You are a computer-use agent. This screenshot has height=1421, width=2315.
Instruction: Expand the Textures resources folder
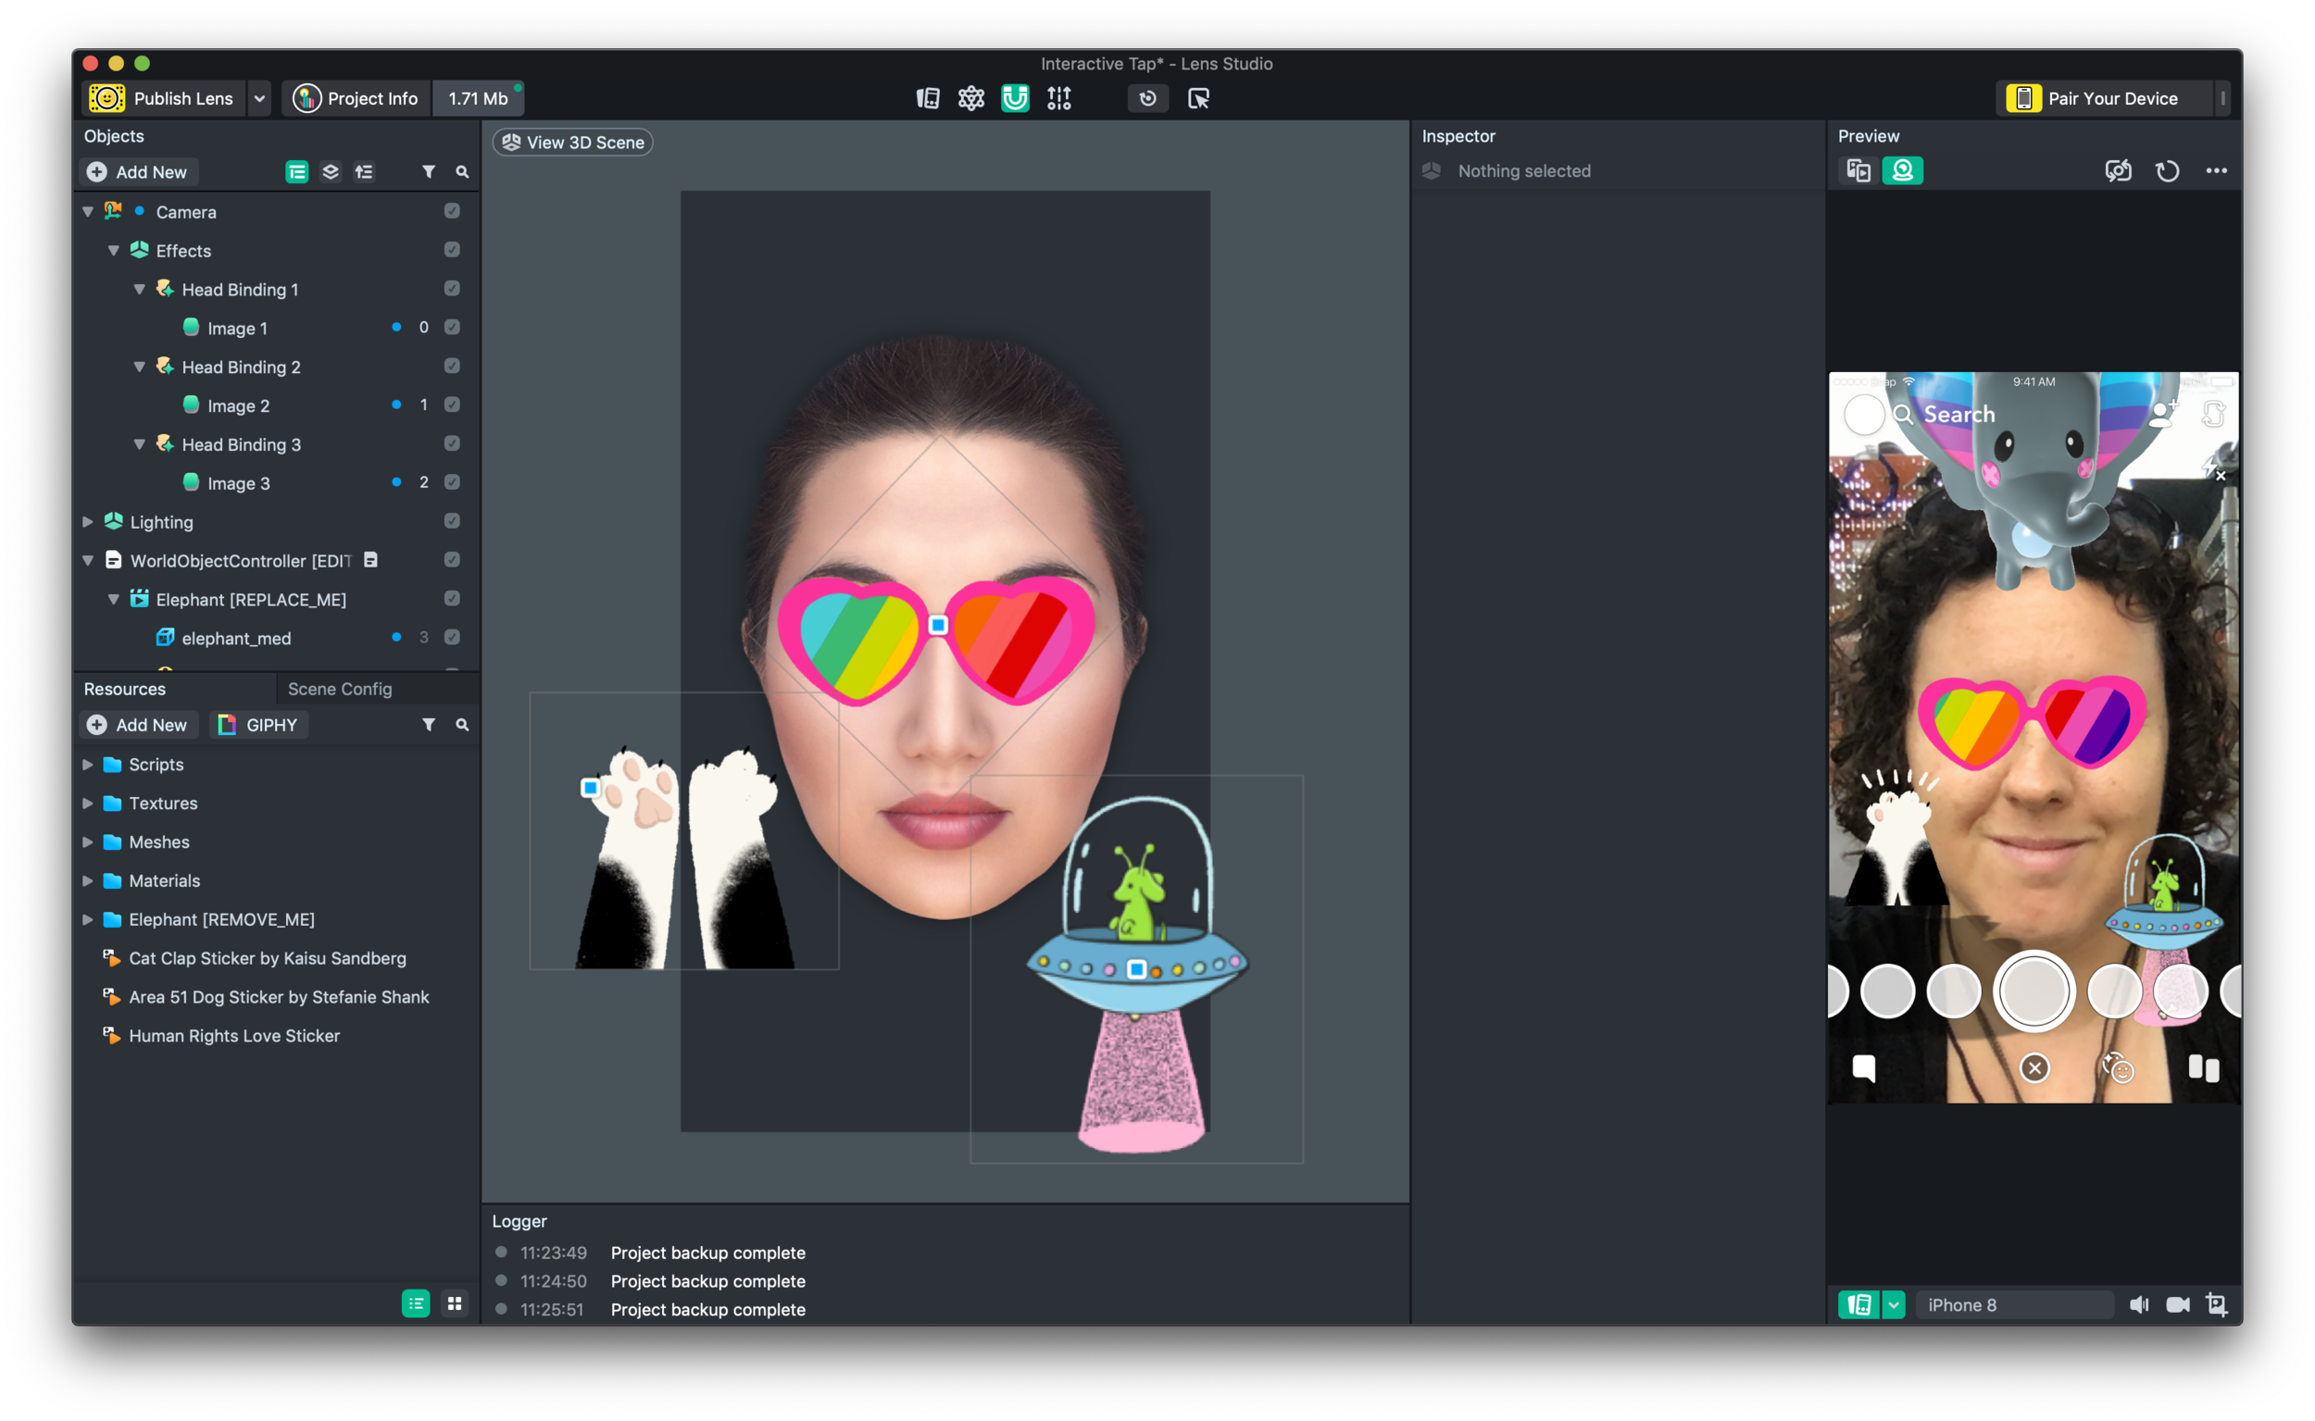point(88,802)
